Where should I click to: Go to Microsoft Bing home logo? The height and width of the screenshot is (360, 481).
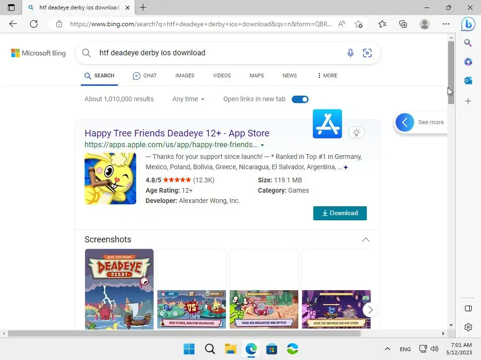(x=39, y=53)
